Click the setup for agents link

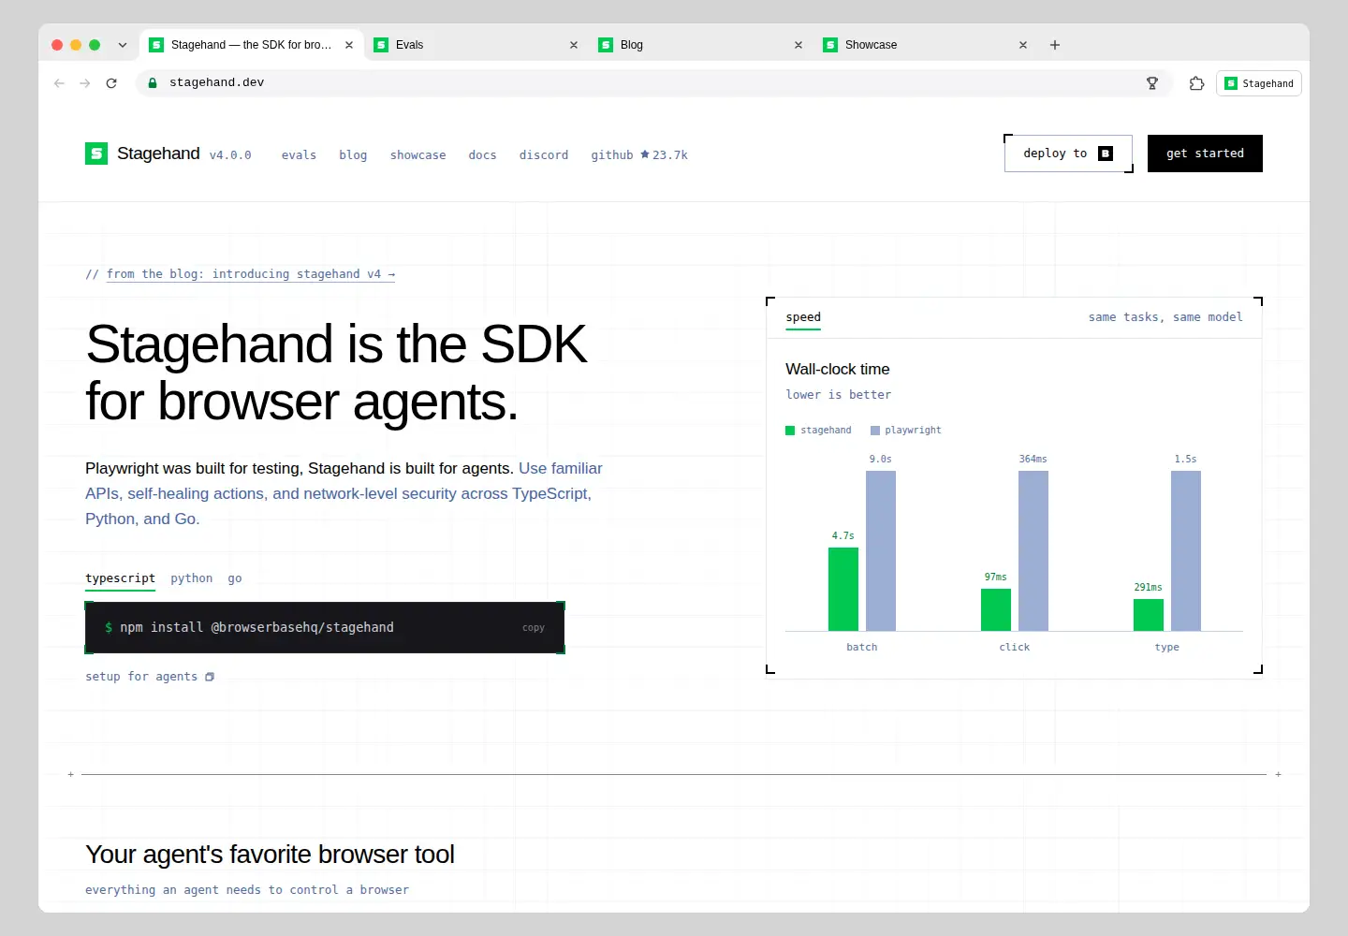tap(150, 677)
